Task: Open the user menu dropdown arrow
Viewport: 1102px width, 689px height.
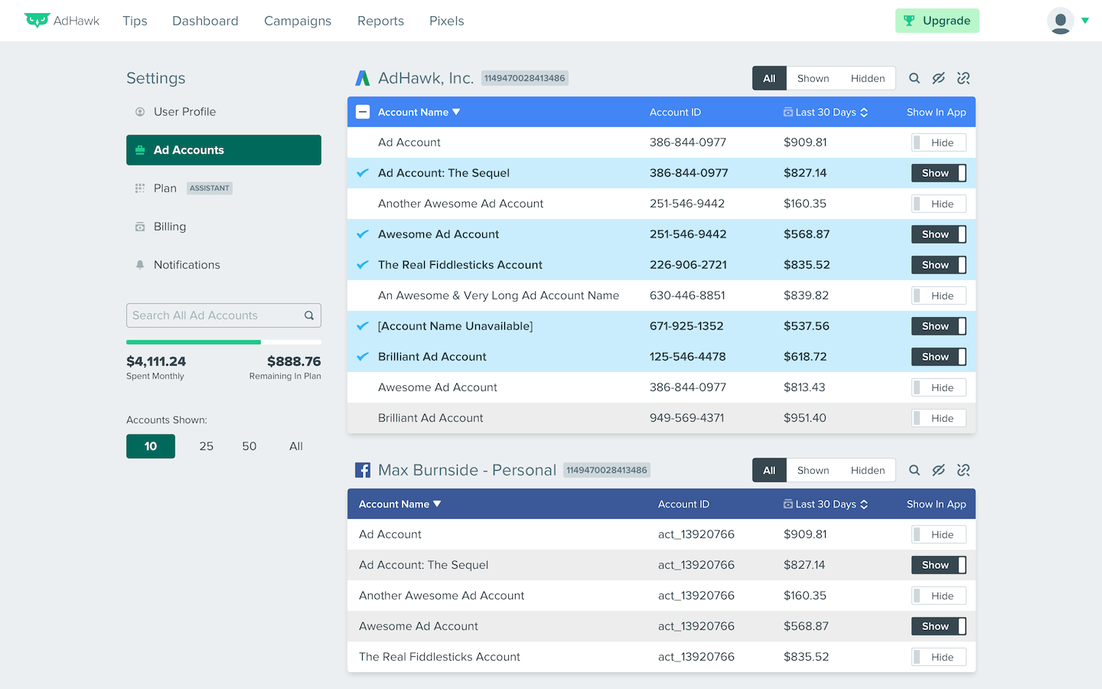Action: tap(1085, 21)
